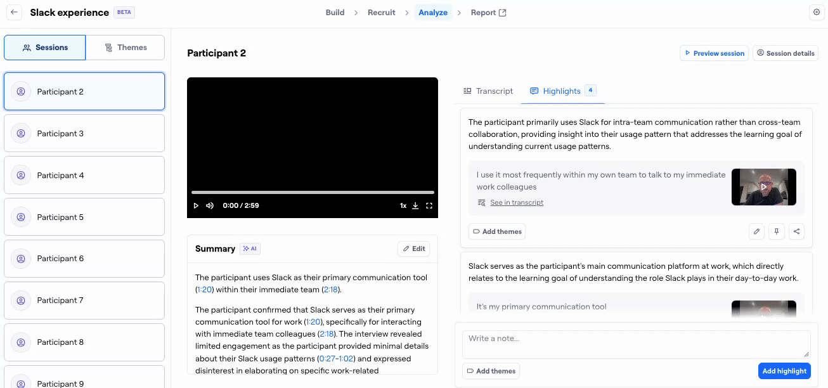Open the Report external link
The width and height of the screenshot is (828, 388).
(x=488, y=13)
